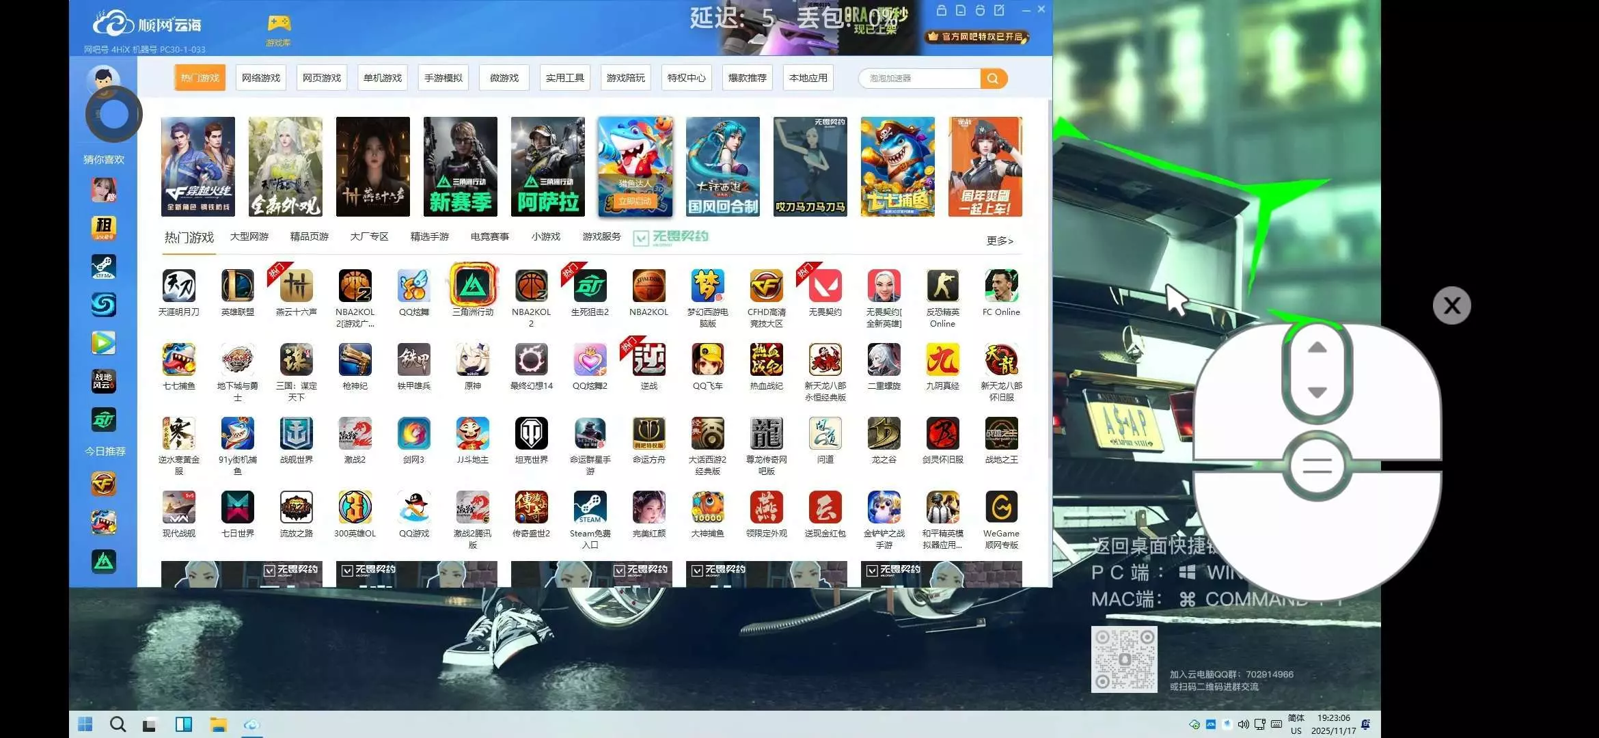Open the 三角洲行动 game icon

click(x=472, y=286)
